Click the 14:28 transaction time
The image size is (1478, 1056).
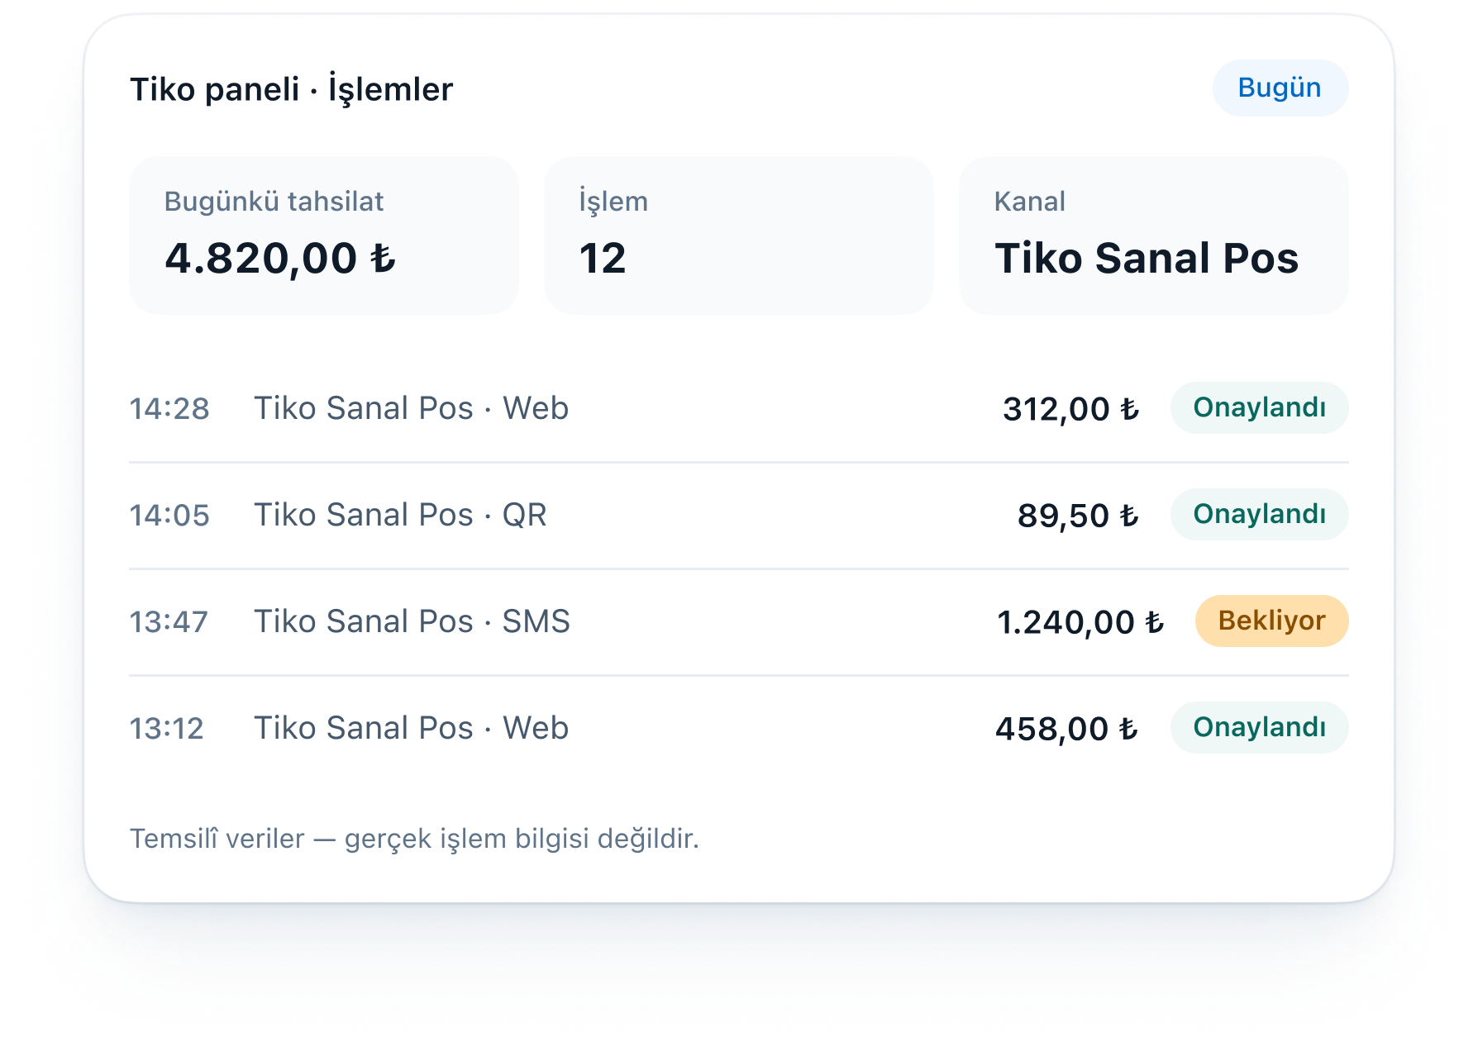(169, 409)
